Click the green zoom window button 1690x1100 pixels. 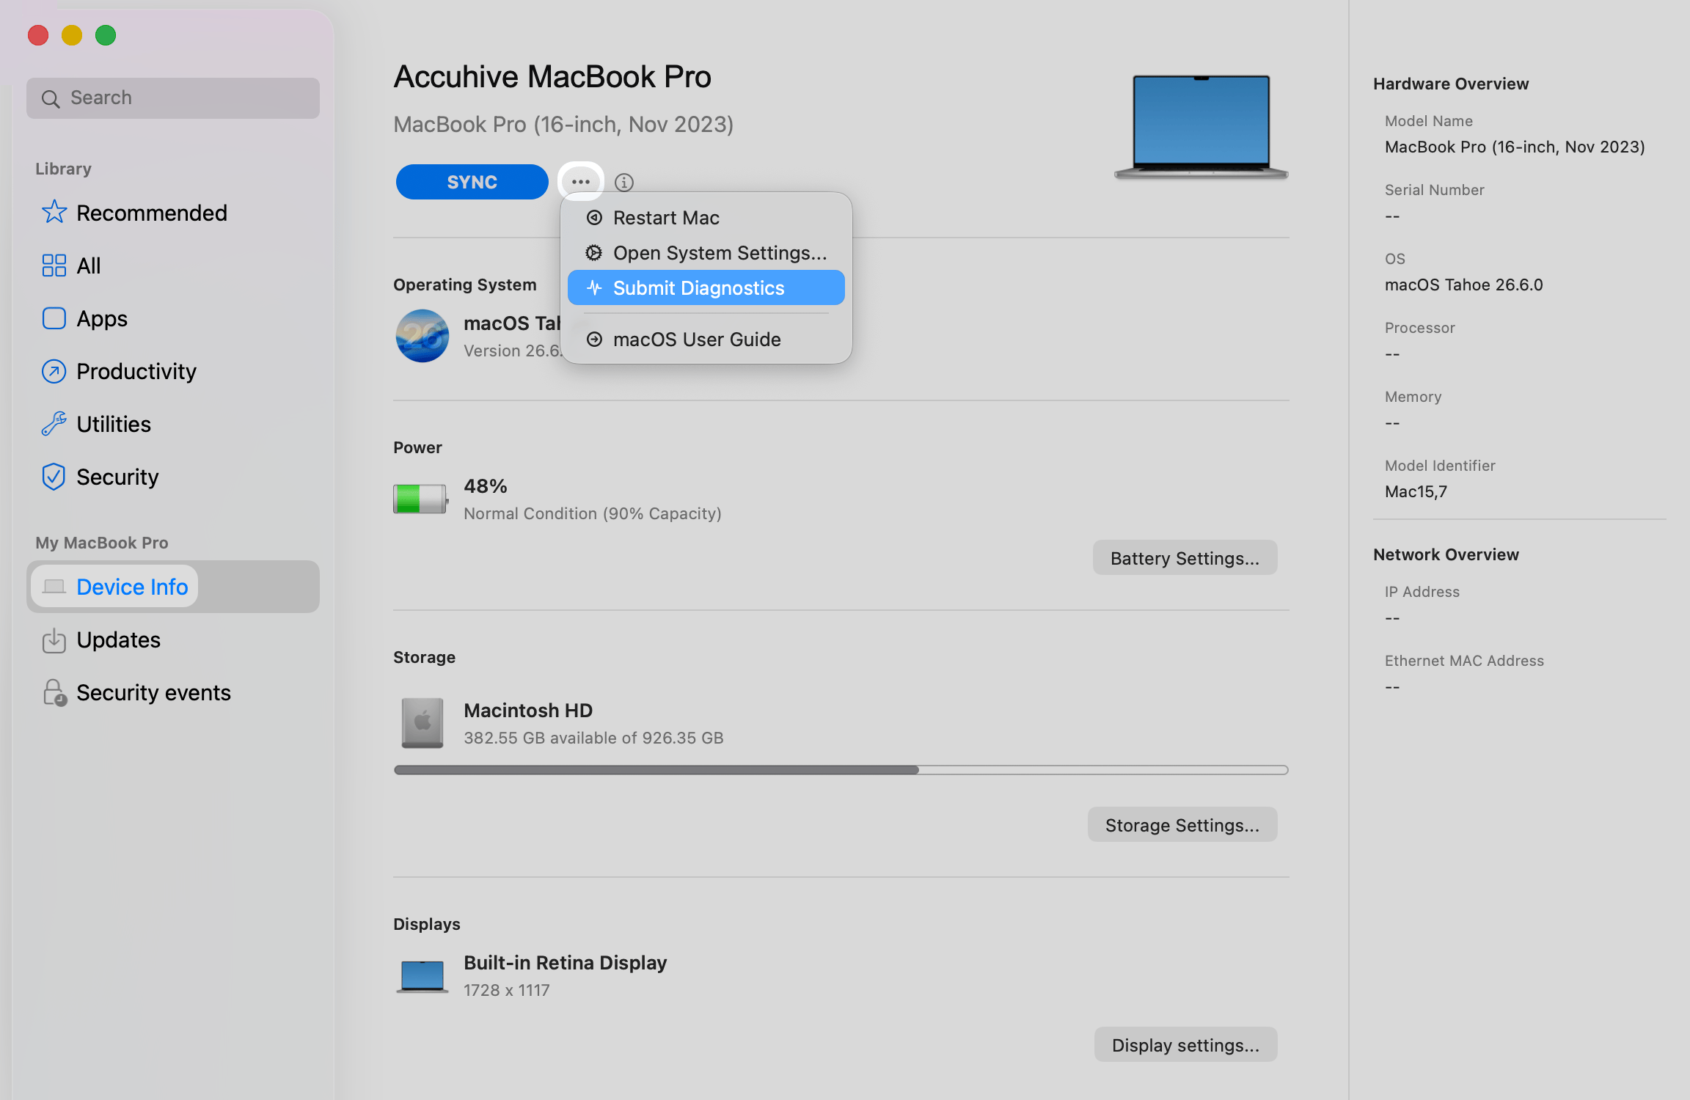(106, 35)
